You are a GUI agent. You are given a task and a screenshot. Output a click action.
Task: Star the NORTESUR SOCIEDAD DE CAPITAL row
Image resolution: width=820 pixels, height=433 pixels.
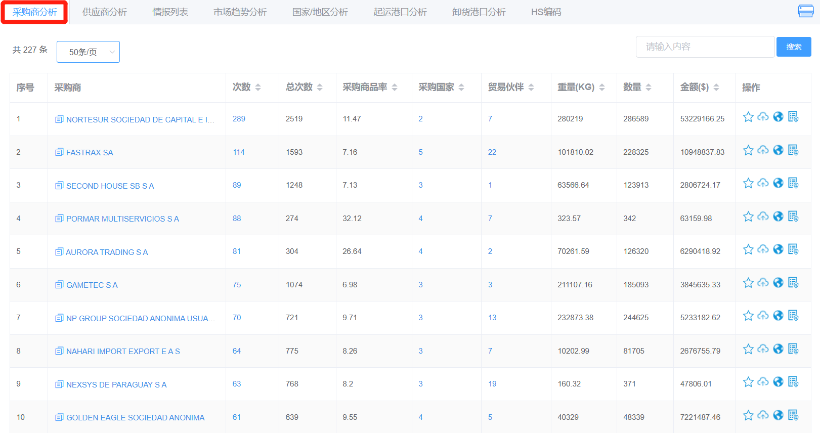pyautogui.click(x=748, y=117)
